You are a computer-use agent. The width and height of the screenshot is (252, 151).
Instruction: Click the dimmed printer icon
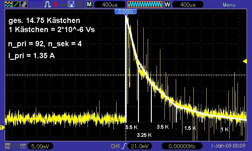(x=79, y=4)
